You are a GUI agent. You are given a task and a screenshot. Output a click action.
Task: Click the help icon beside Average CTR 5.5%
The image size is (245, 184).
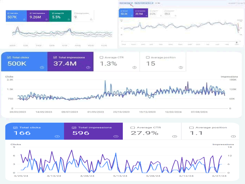(x=68, y=20)
